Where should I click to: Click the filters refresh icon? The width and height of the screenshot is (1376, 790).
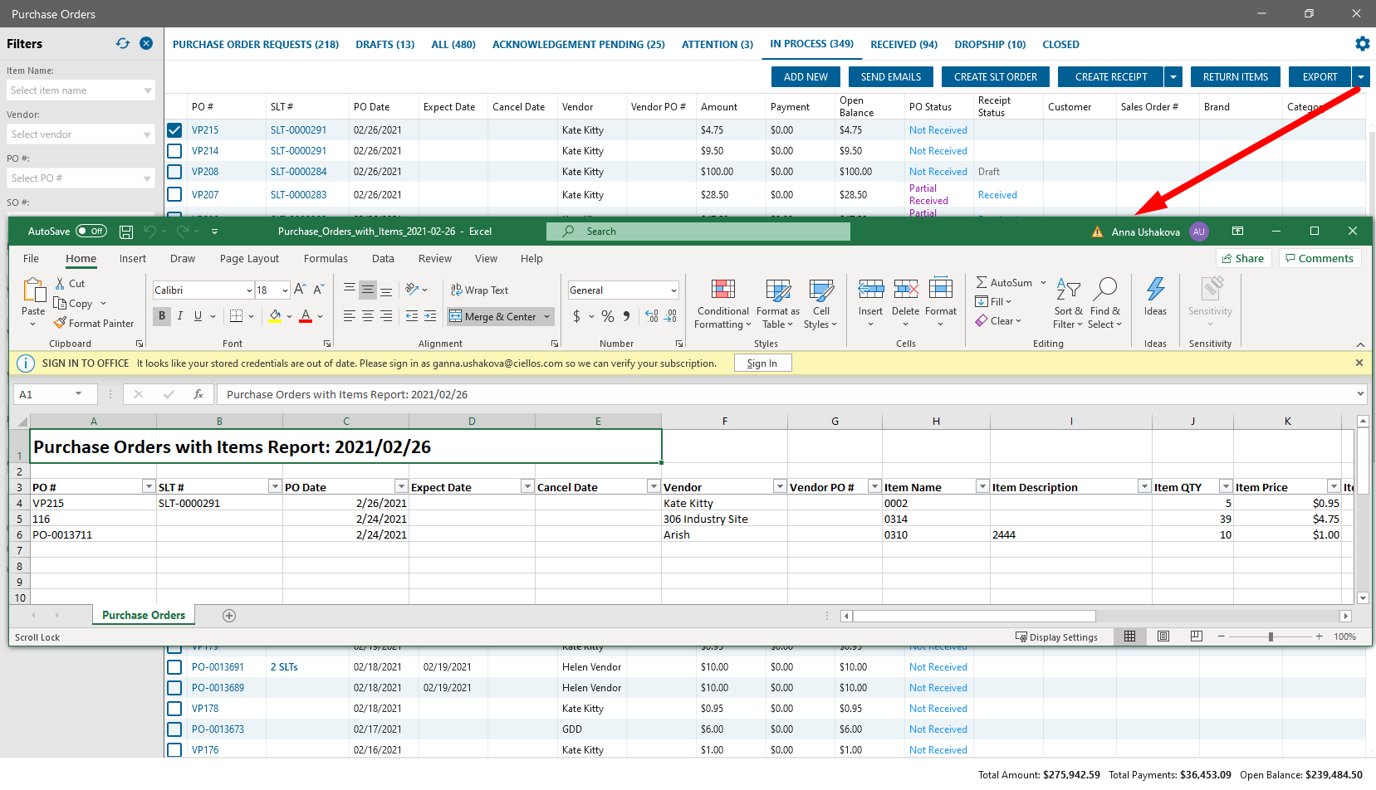click(123, 44)
